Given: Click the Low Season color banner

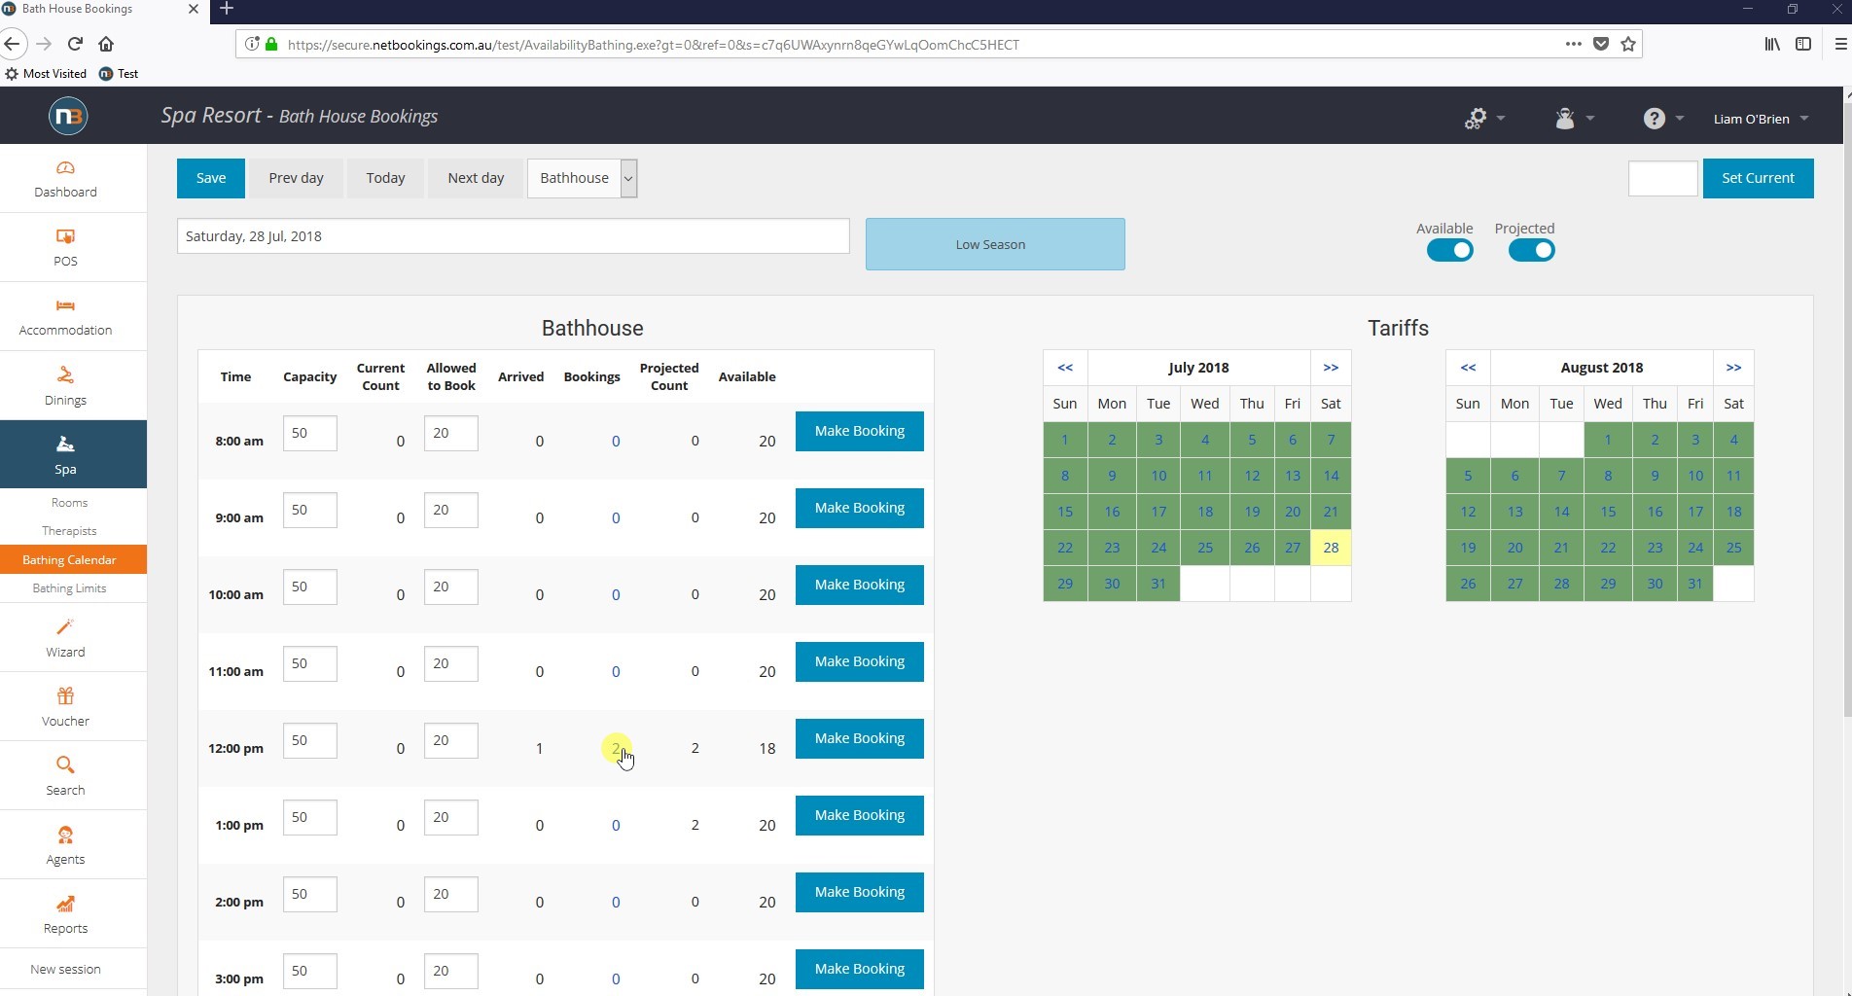Looking at the screenshot, I should click(x=995, y=244).
